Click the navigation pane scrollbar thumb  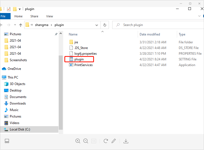61,92
